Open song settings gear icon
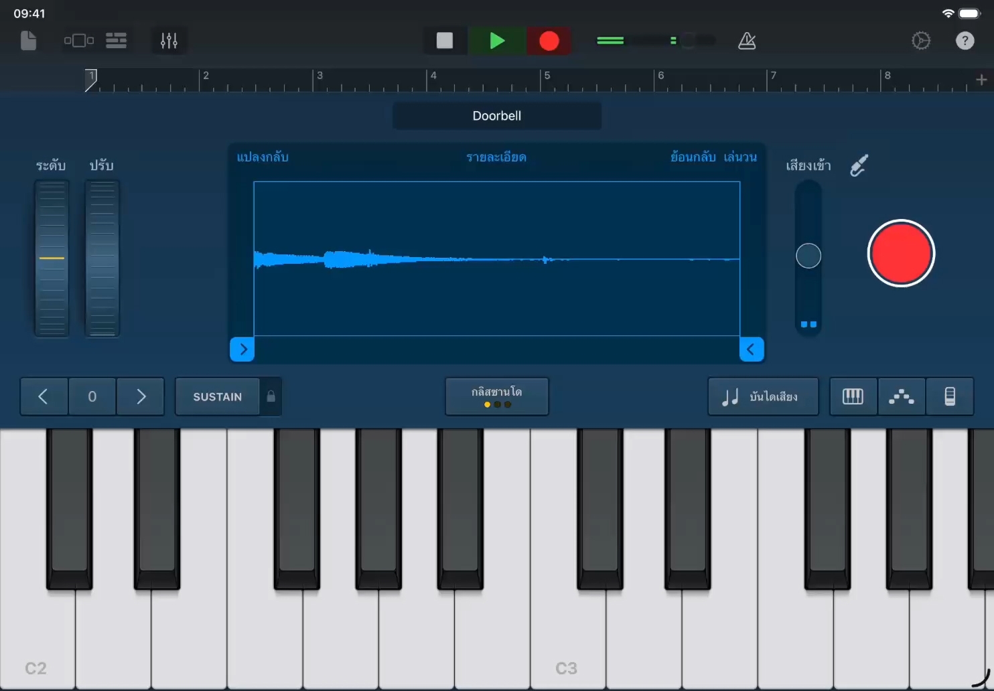The image size is (994, 691). pos(921,41)
